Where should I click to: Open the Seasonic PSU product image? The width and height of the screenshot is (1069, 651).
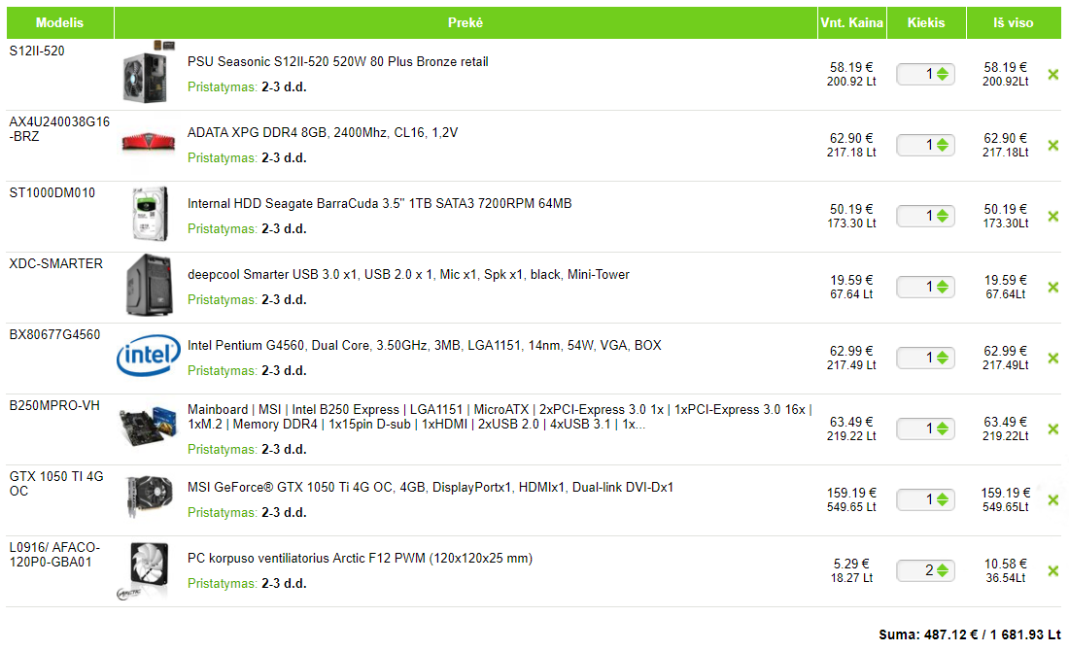coord(149,74)
